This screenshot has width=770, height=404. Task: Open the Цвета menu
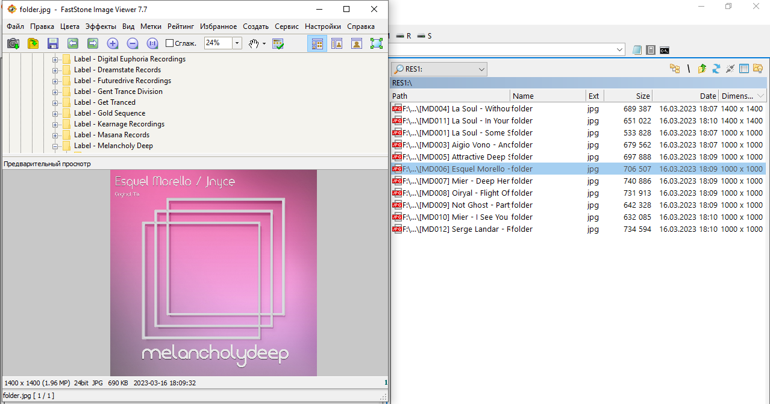click(x=70, y=26)
